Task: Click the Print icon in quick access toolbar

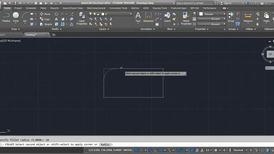Action: pos(36,3)
